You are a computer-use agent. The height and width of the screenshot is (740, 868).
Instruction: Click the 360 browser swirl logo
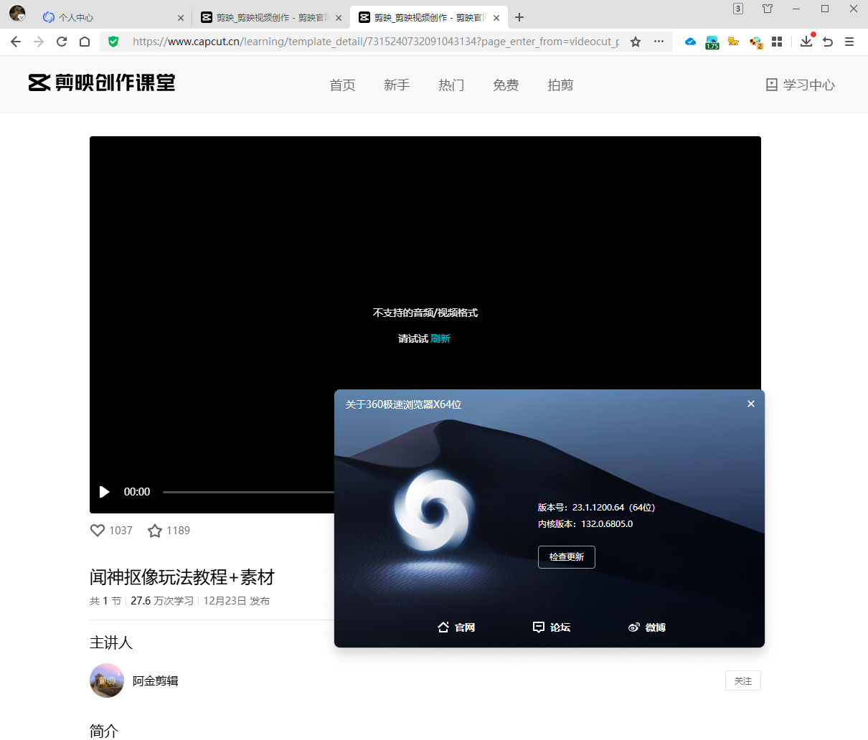pos(434,510)
